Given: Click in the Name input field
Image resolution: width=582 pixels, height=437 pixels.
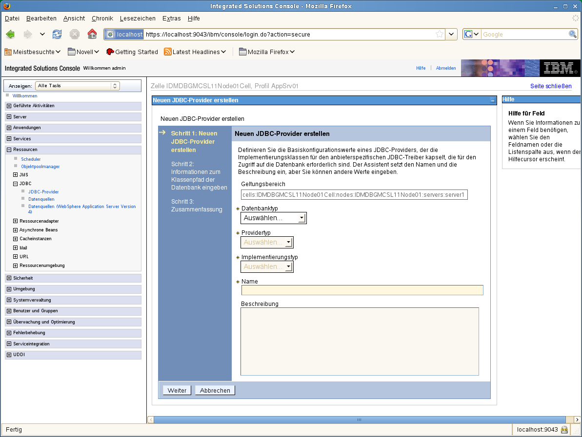Looking at the screenshot, I should (362, 290).
